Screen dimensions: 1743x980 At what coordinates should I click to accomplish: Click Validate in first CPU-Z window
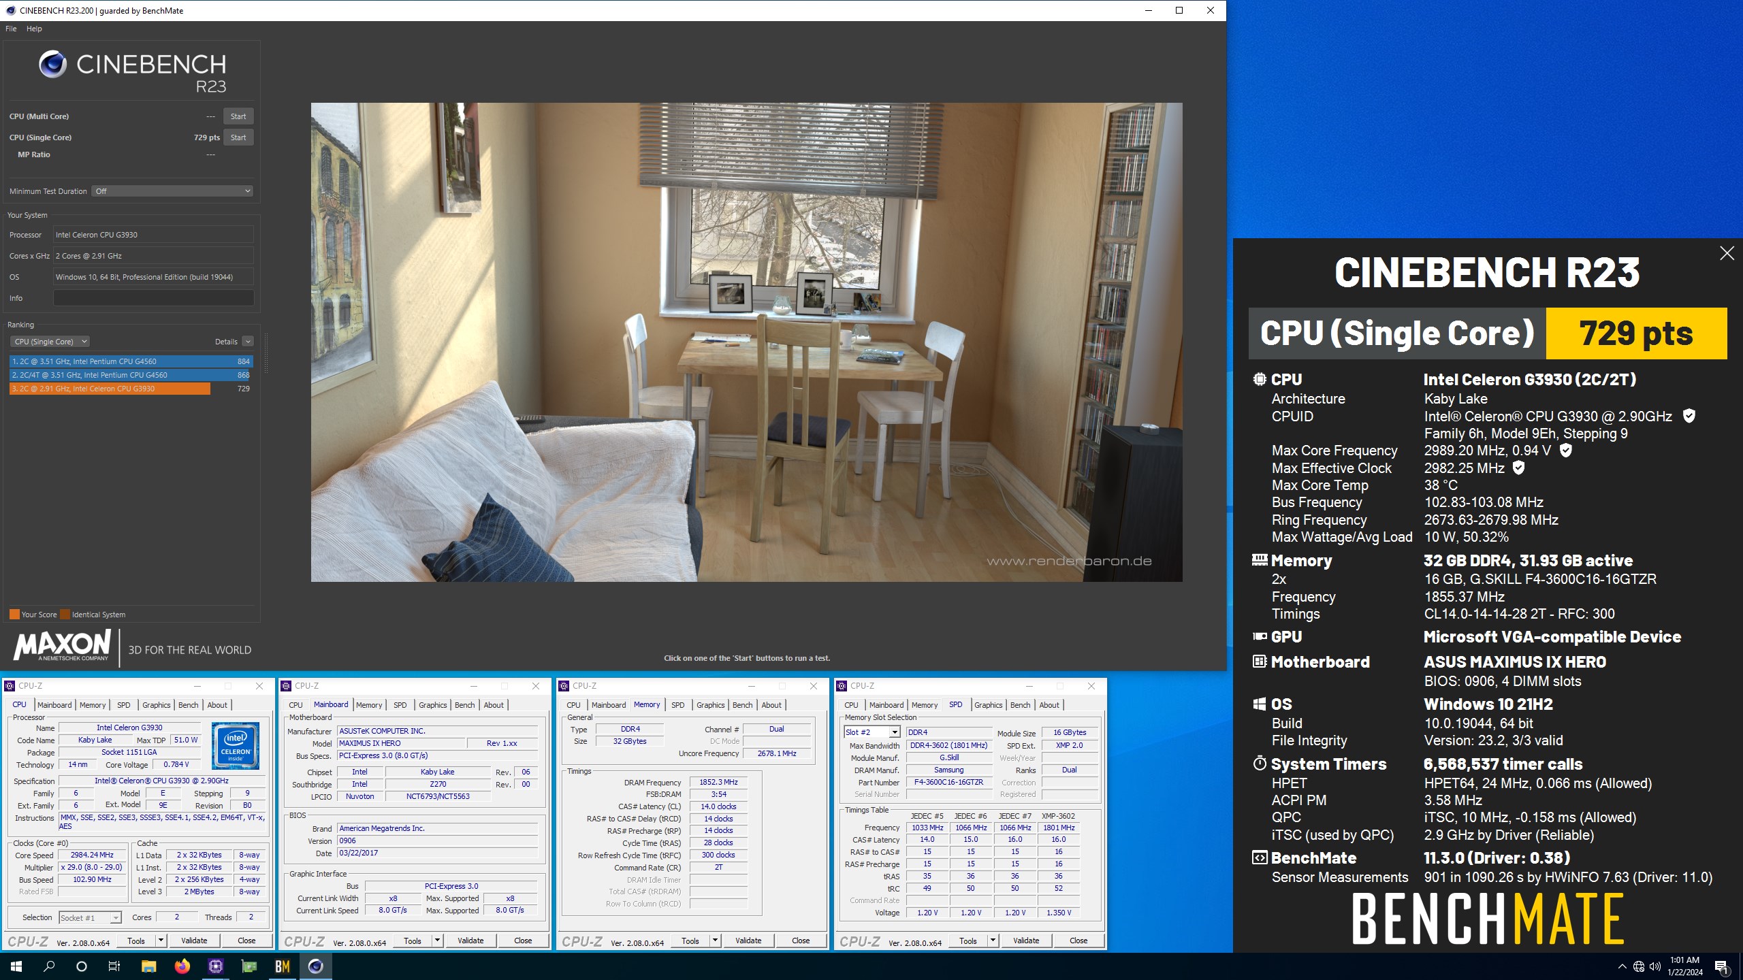click(x=194, y=941)
